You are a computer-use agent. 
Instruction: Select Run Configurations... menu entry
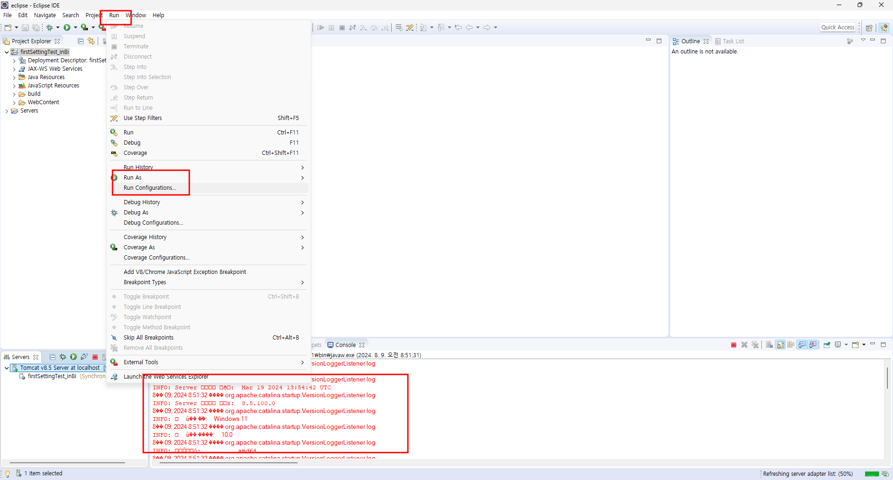tap(209, 188)
